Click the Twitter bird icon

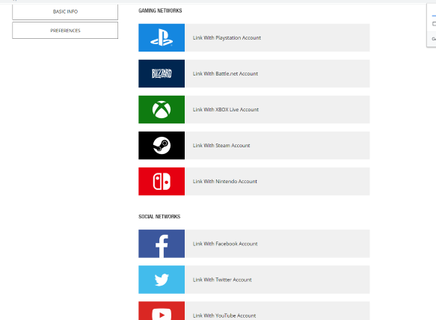point(162,280)
